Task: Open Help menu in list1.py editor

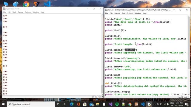Action: [144, 13]
